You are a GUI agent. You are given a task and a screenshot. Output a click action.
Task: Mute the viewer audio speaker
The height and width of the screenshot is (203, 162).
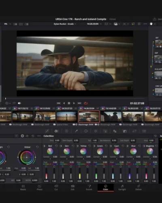pyautogui.click(x=19, y=103)
